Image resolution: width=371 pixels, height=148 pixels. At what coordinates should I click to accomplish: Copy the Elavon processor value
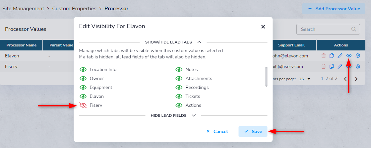point(332,56)
